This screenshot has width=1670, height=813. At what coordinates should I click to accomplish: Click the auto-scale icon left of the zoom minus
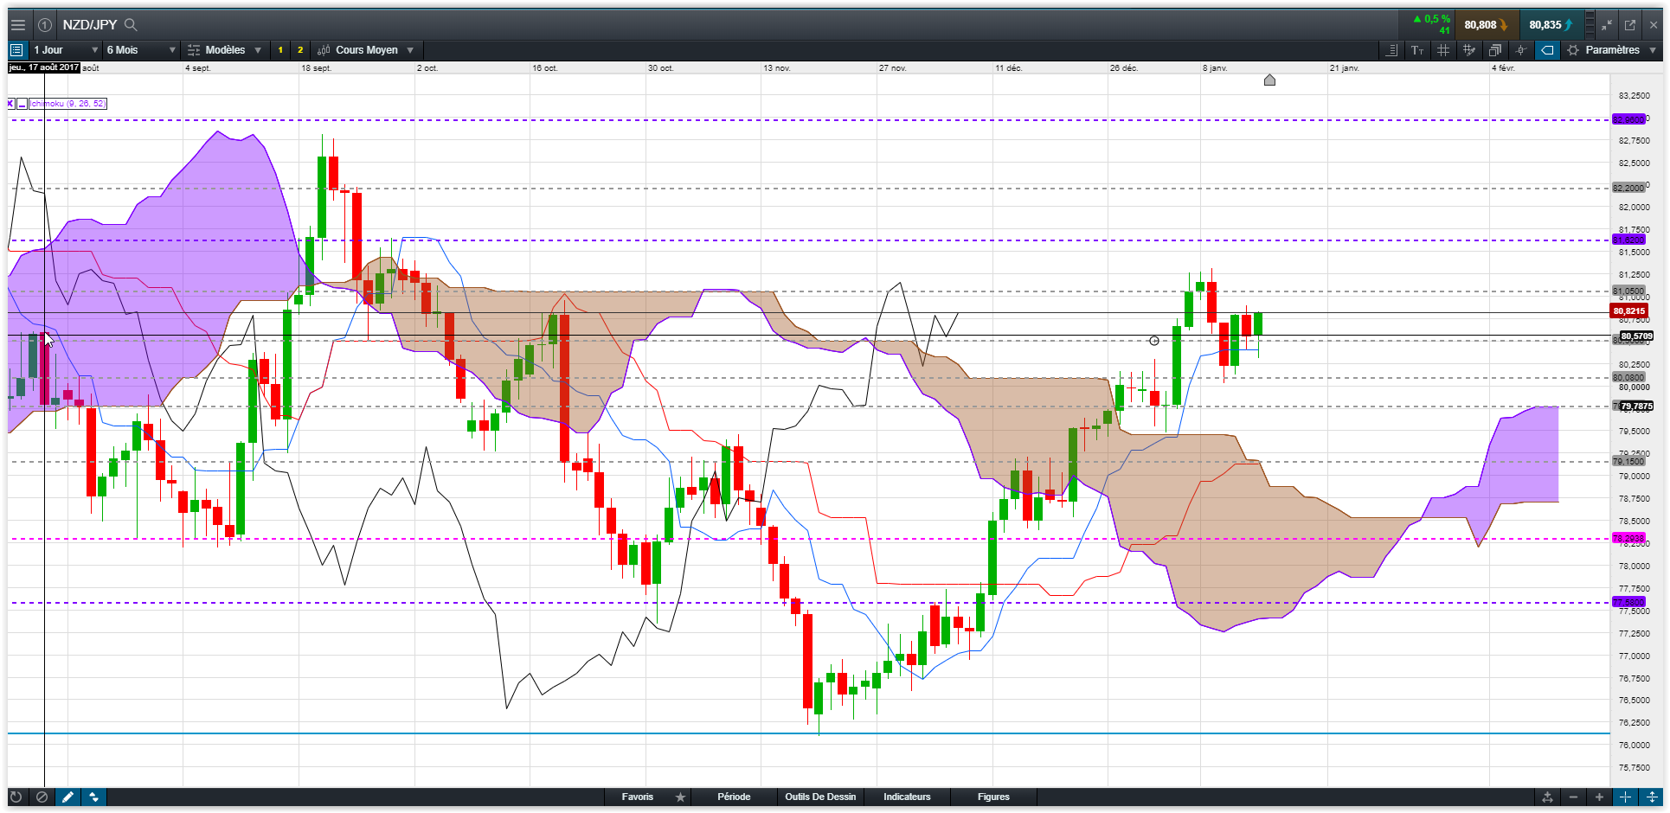point(1547,797)
